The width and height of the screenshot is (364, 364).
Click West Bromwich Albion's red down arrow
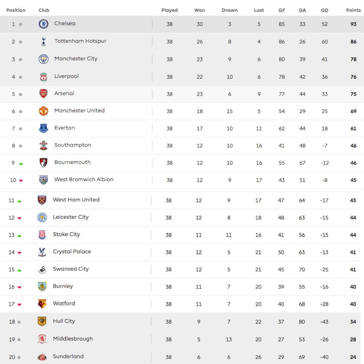(21, 180)
